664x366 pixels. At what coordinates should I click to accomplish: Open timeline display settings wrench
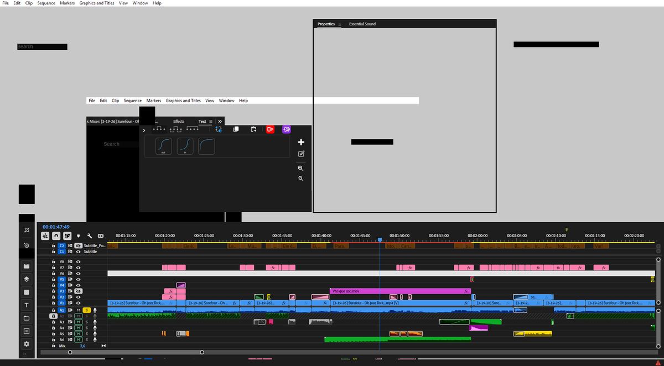coord(90,236)
